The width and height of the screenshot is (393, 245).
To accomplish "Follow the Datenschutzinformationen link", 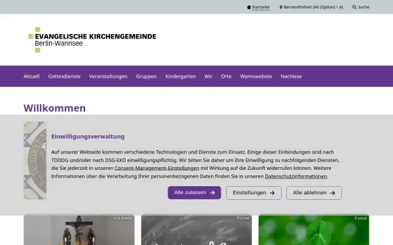I will tap(296, 176).
